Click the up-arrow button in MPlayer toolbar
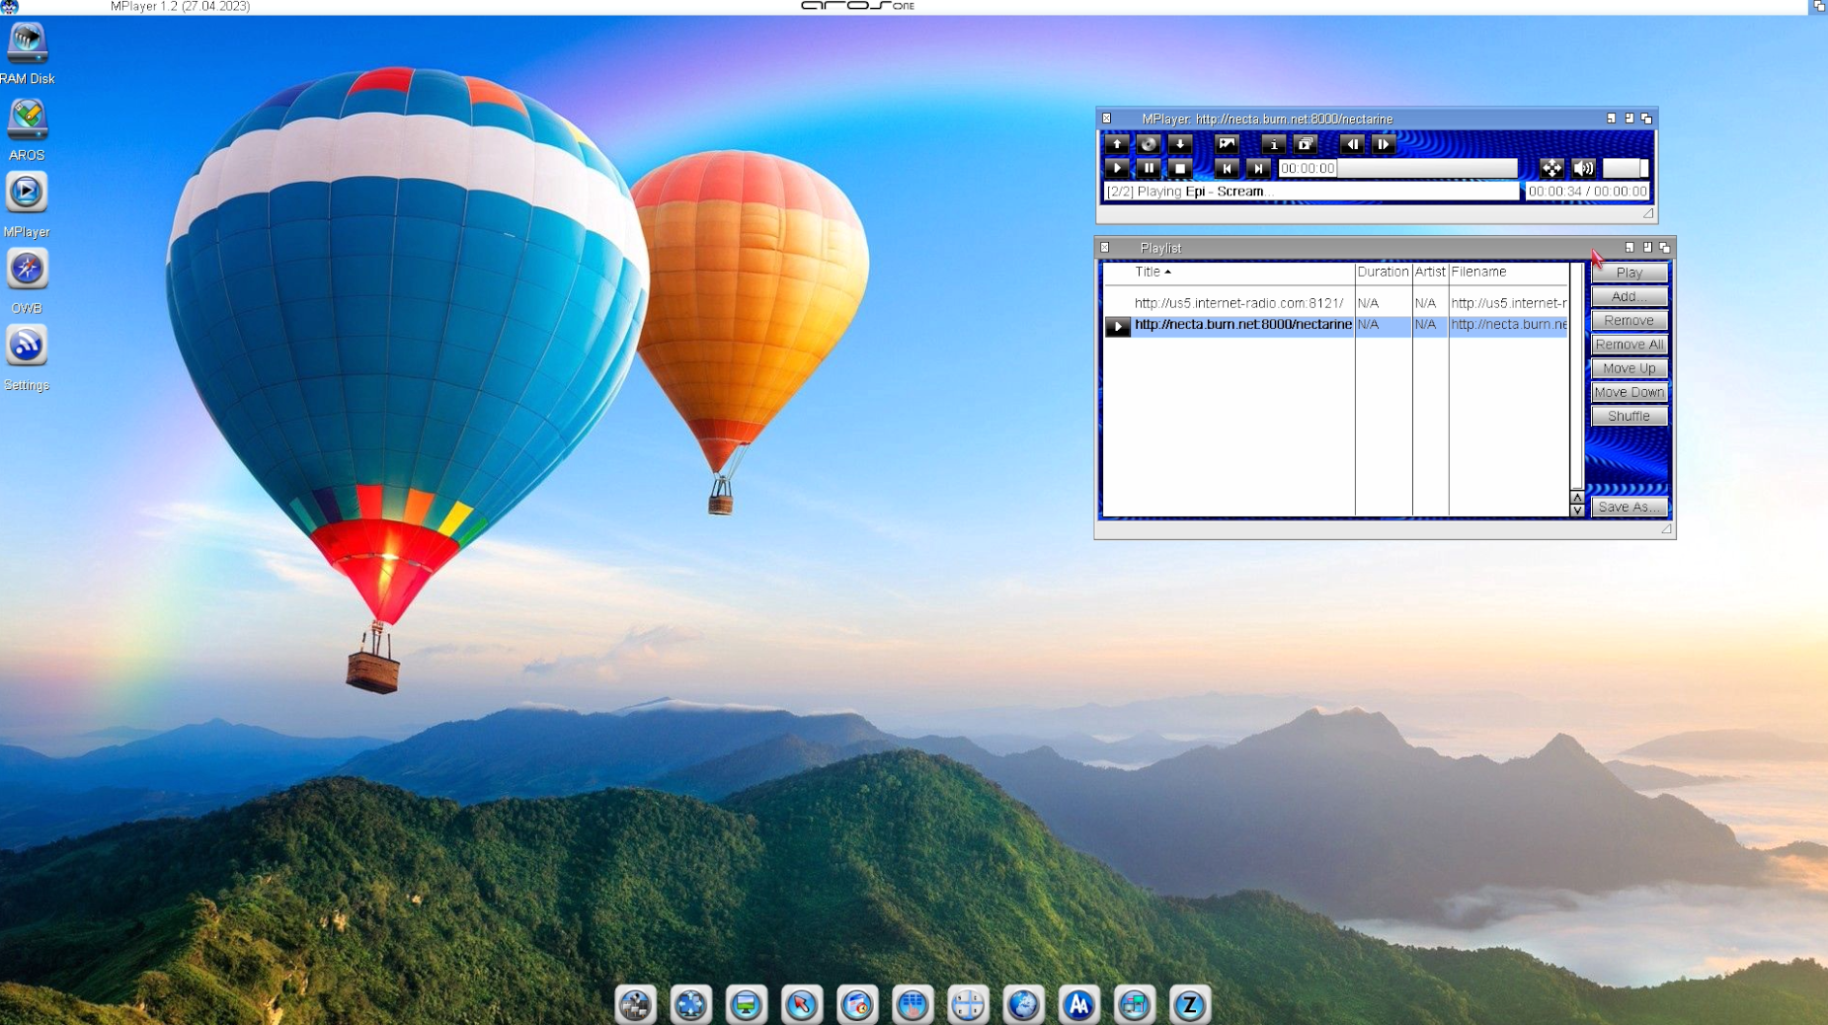This screenshot has width=1828, height=1025. pyautogui.click(x=1117, y=144)
